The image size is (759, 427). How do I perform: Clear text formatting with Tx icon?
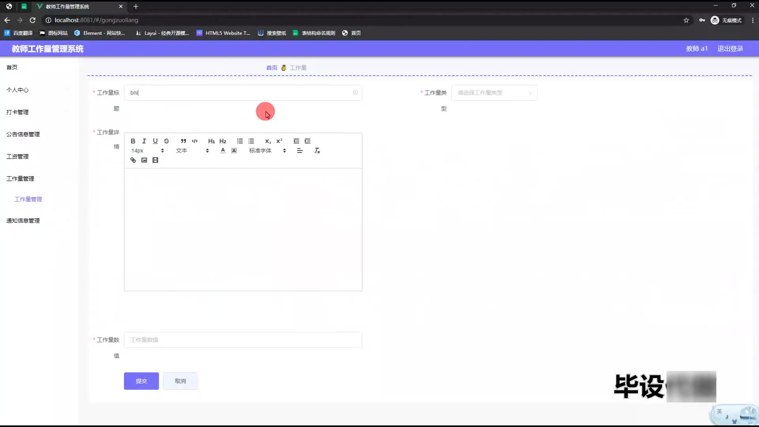coord(317,151)
